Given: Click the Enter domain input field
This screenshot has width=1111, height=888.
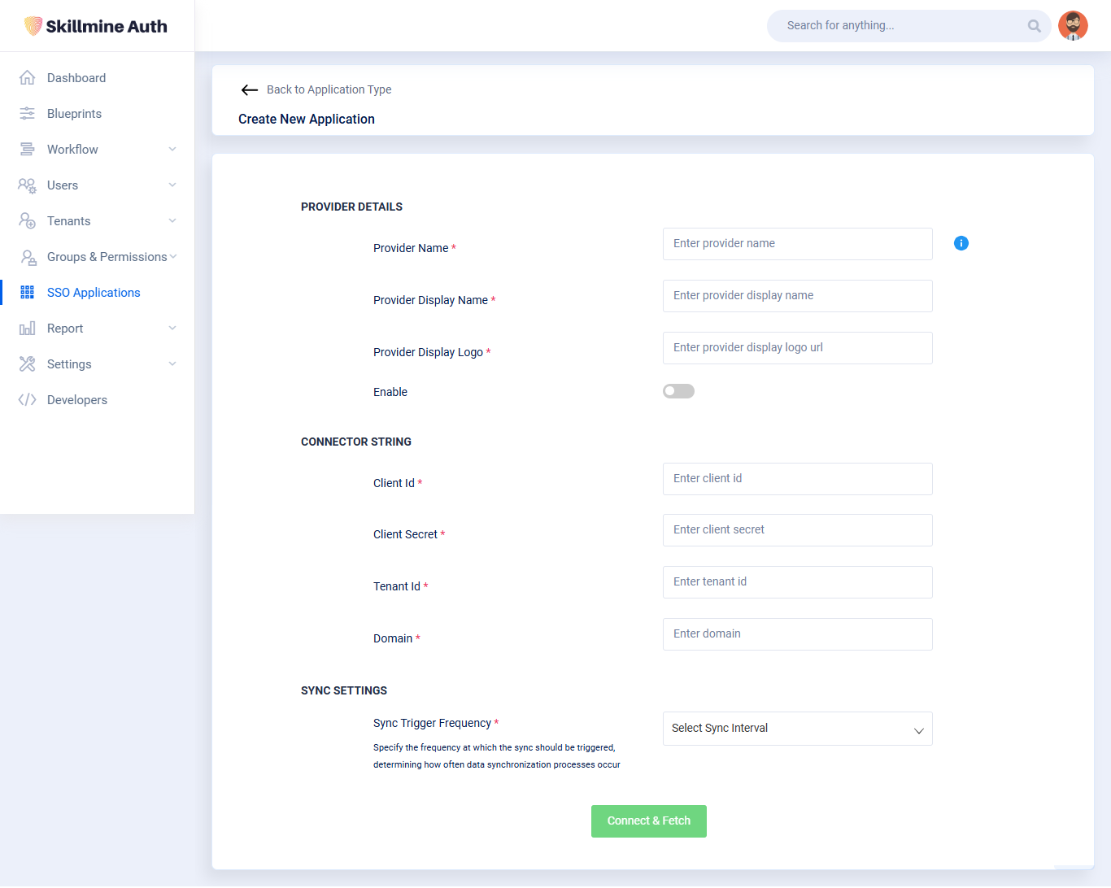Looking at the screenshot, I should click(797, 634).
